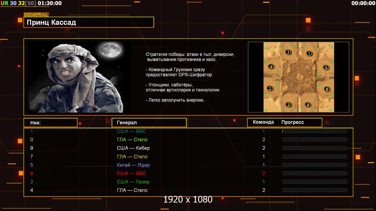Viewport: 376px width, 211px height.
Task: Choose start position marker 5 on minimap
Action: click(326, 68)
